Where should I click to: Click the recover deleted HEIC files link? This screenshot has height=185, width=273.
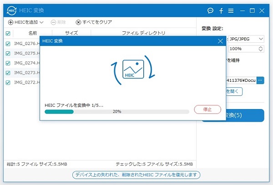point(136,175)
